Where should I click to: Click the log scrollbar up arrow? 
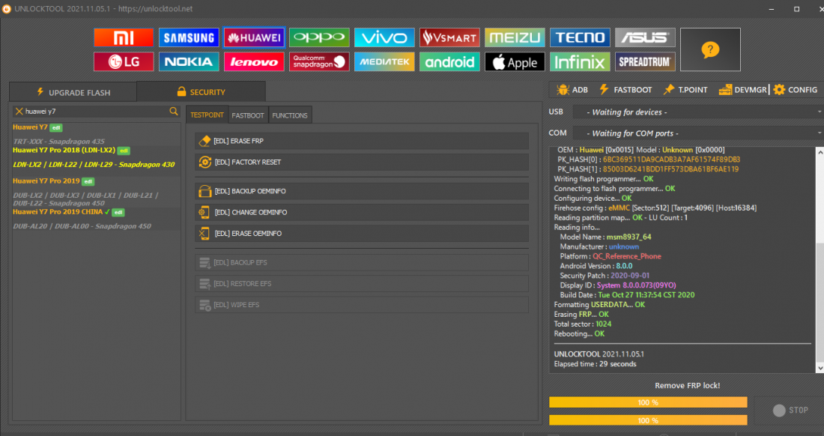click(x=820, y=151)
